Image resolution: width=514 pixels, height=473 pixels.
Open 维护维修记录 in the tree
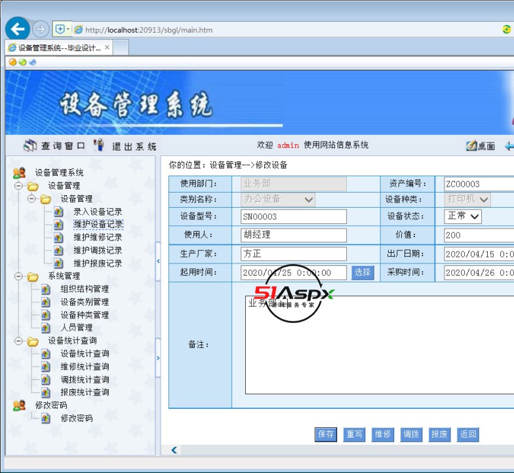[x=98, y=237]
